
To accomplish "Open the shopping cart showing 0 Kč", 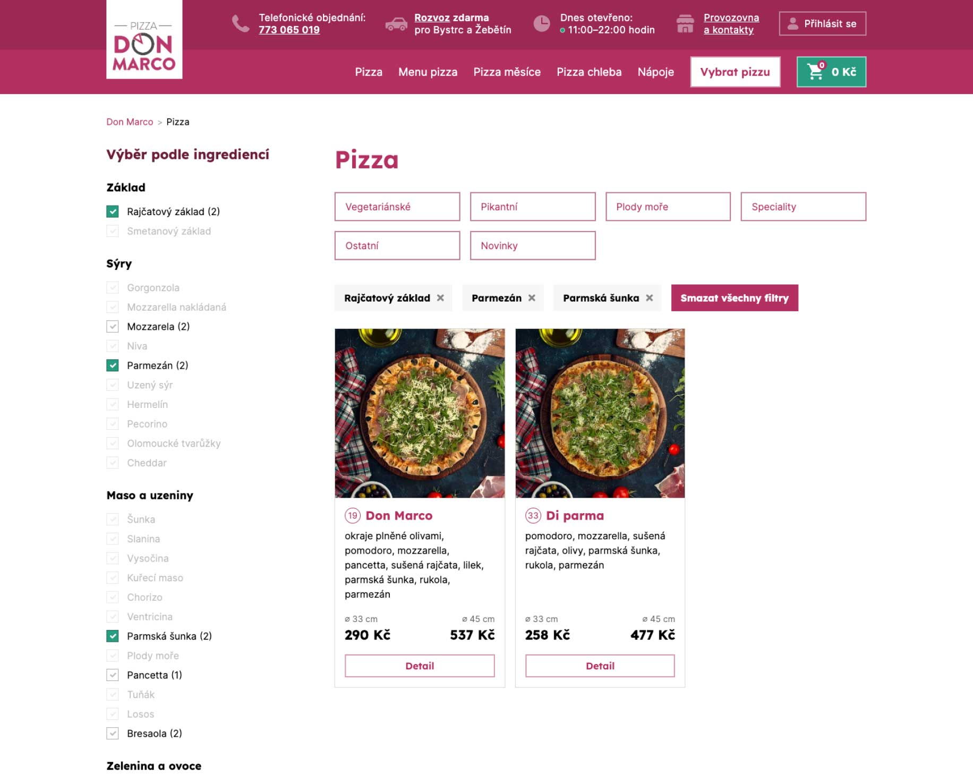I will pyautogui.click(x=831, y=72).
